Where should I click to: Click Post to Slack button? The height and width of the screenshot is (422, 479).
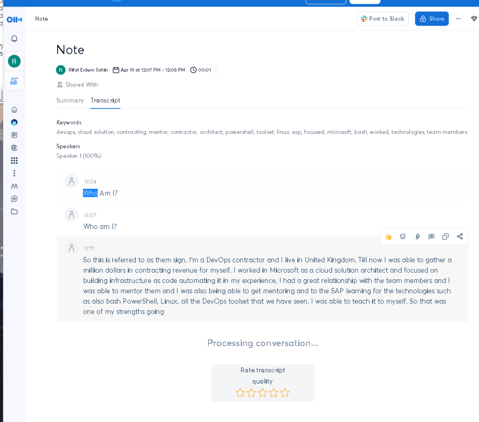383,19
